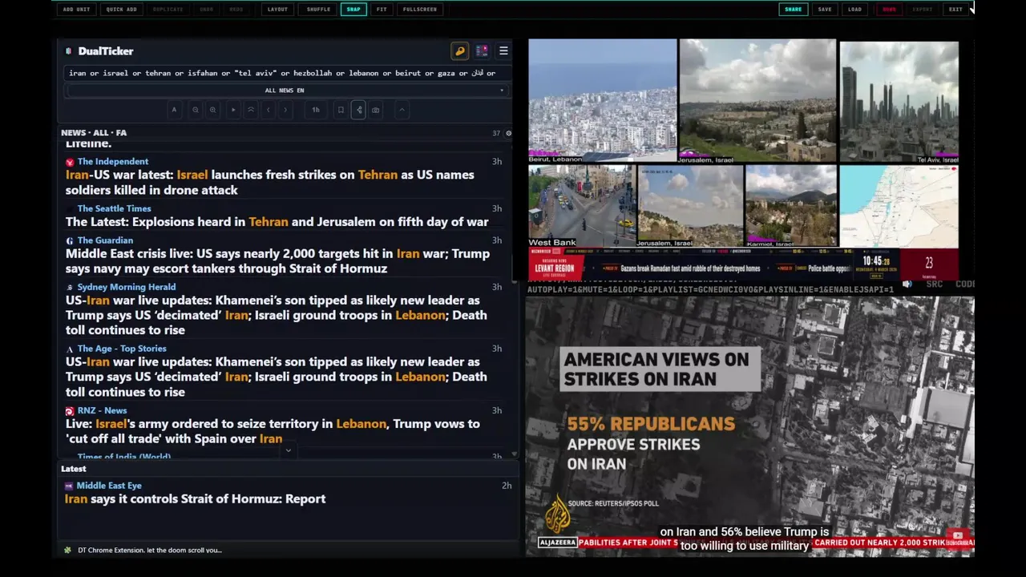Click the speaker mute icon beside SRC
Image resolution: width=1026 pixels, height=577 pixels.
pyautogui.click(x=907, y=284)
